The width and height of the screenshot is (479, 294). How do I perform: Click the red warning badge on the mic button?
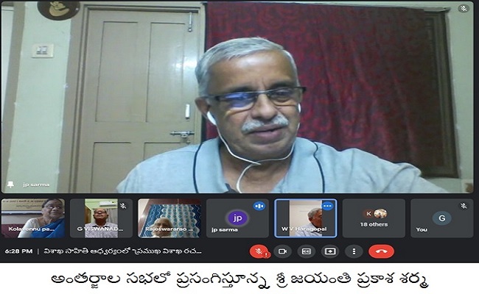(x=267, y=254)
